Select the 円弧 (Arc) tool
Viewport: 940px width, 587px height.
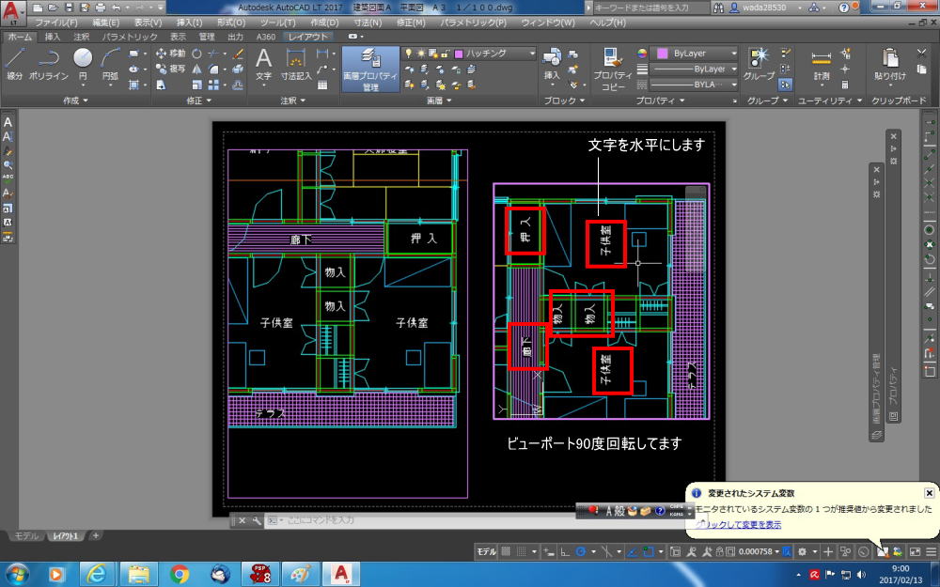point(110,65)
